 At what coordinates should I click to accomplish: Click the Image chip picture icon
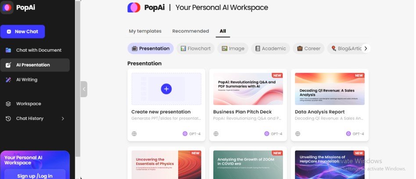click(224, 49)
